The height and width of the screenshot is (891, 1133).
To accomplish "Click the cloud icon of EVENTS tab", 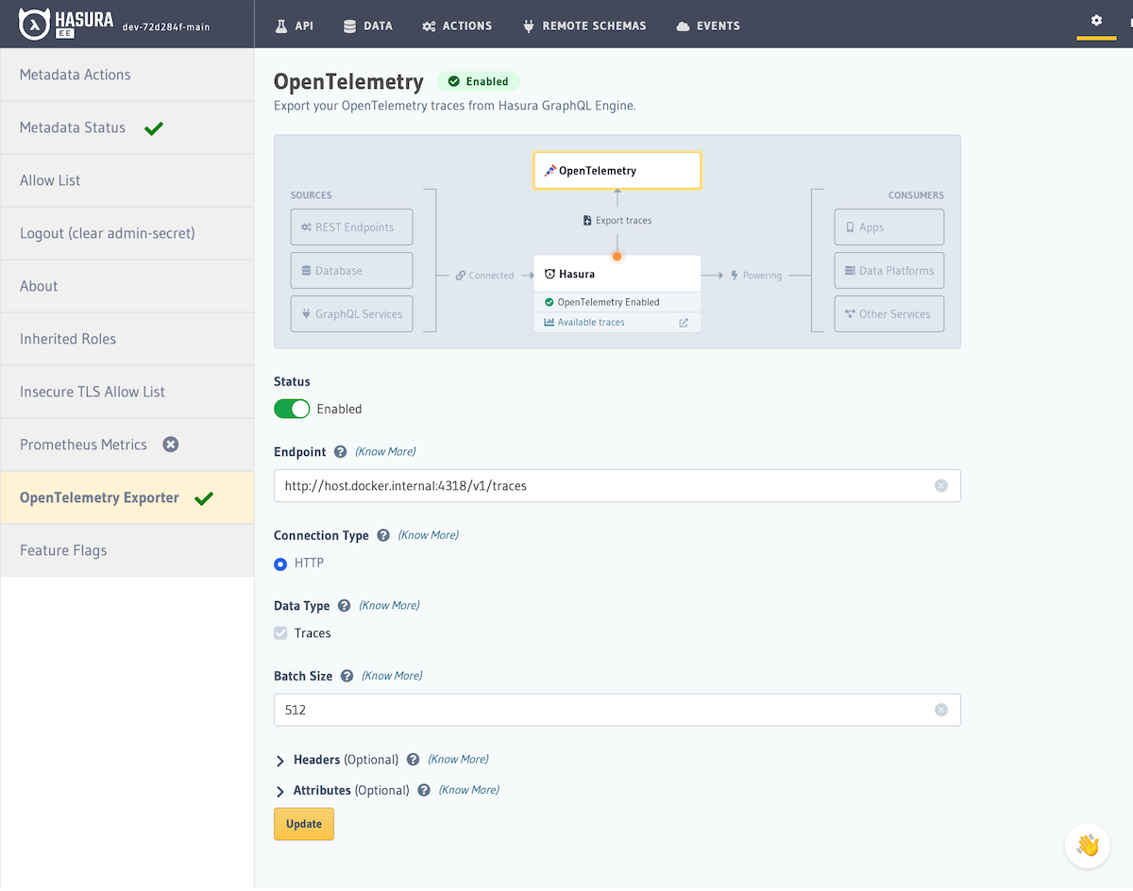I will click(x=683, y=26).
